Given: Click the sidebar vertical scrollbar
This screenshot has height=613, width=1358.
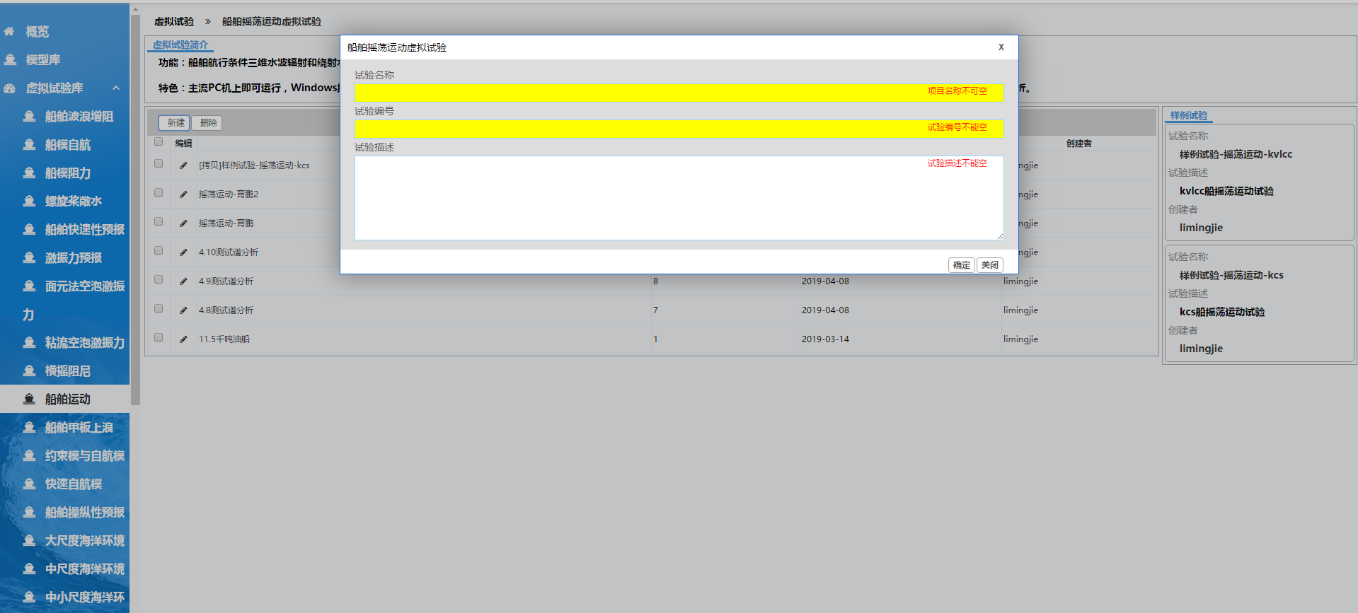Looking at the screenshot, I should (135, 212).
